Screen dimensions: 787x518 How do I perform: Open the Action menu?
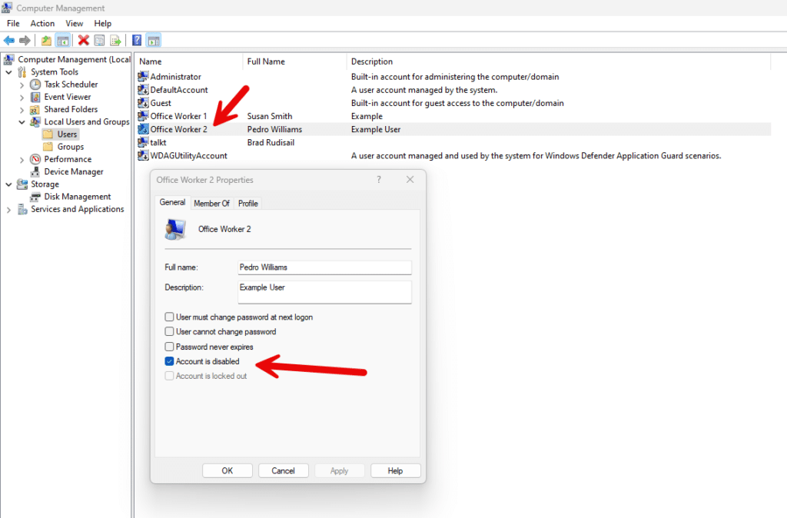coord(43,24)
